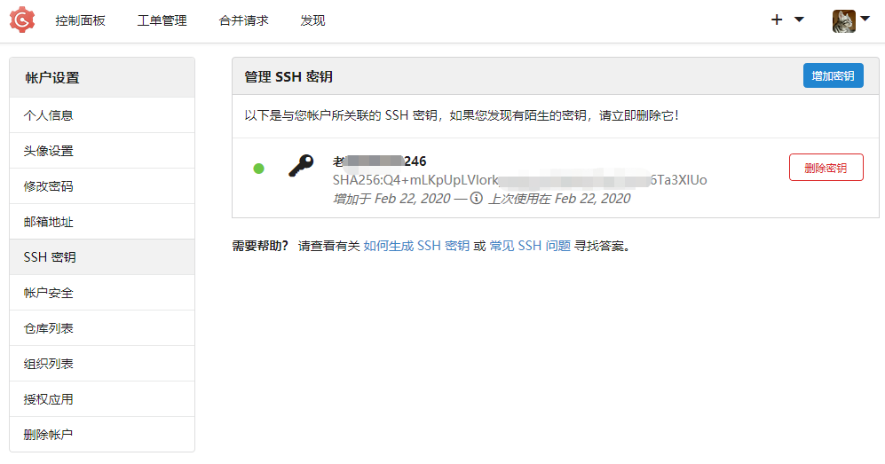Viewport: 885px width, 464px height.
Task: Open 发现 navigation item
Action: (x=312, y=21)
